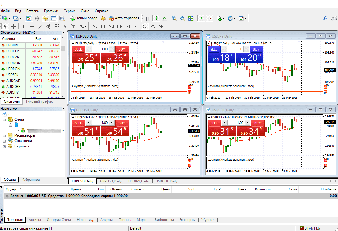Select the trendline drawing tool
The width and height of the screenshot is (338, 231).
[x=41, y=26]
